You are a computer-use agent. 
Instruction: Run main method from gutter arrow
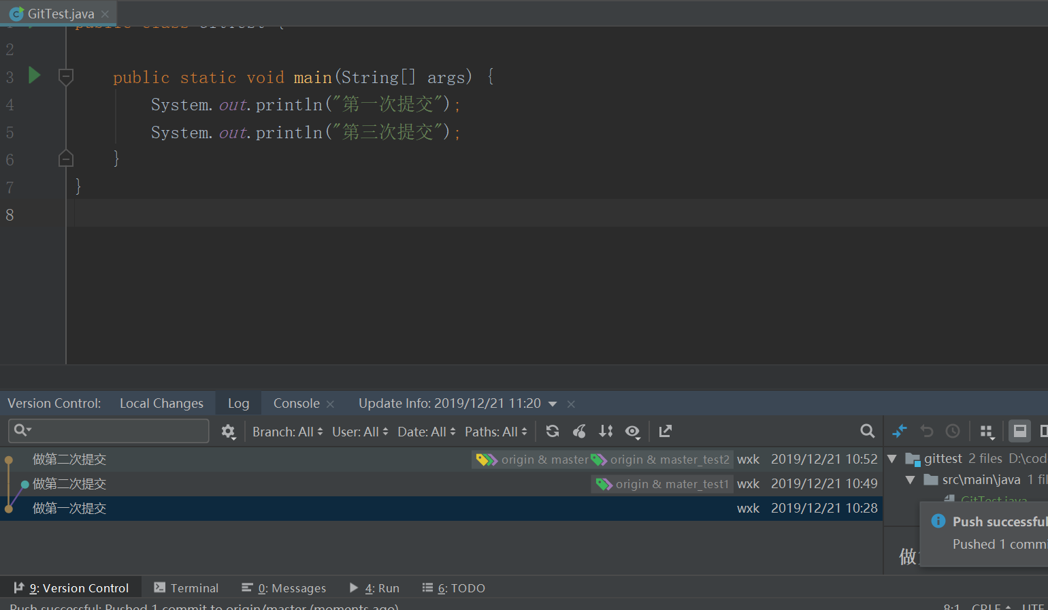[35, 75]
